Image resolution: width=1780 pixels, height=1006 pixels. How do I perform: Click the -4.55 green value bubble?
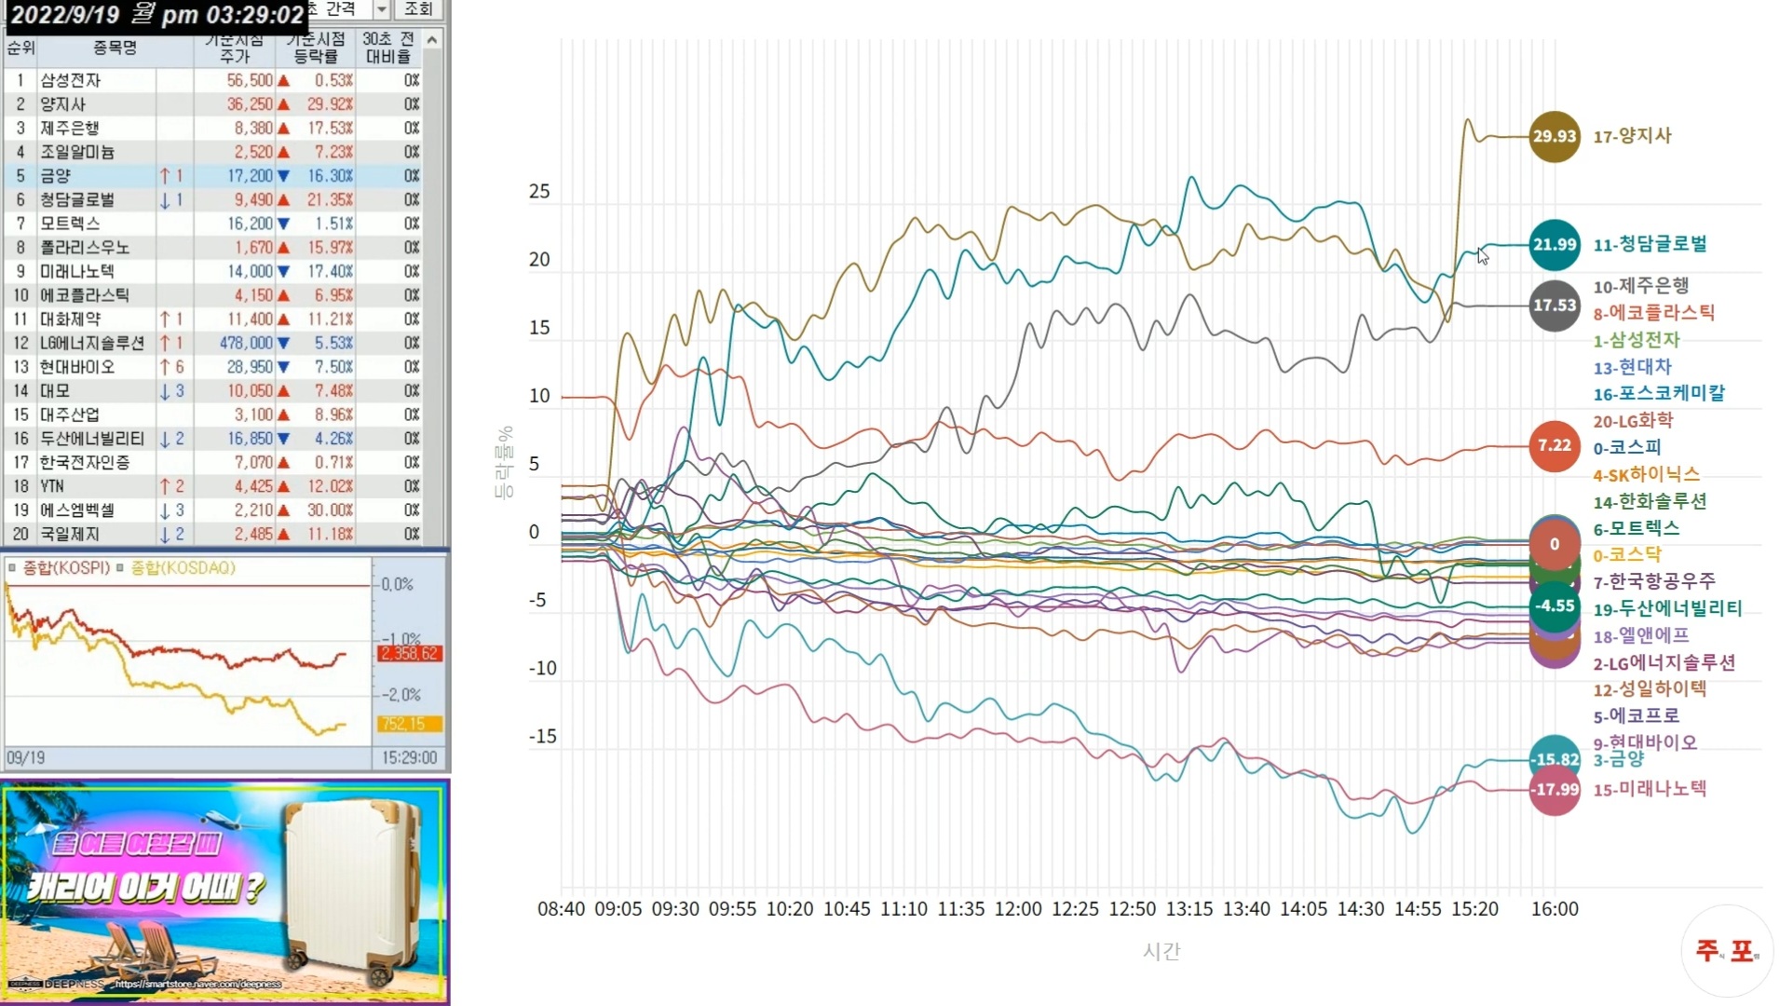1555,606
